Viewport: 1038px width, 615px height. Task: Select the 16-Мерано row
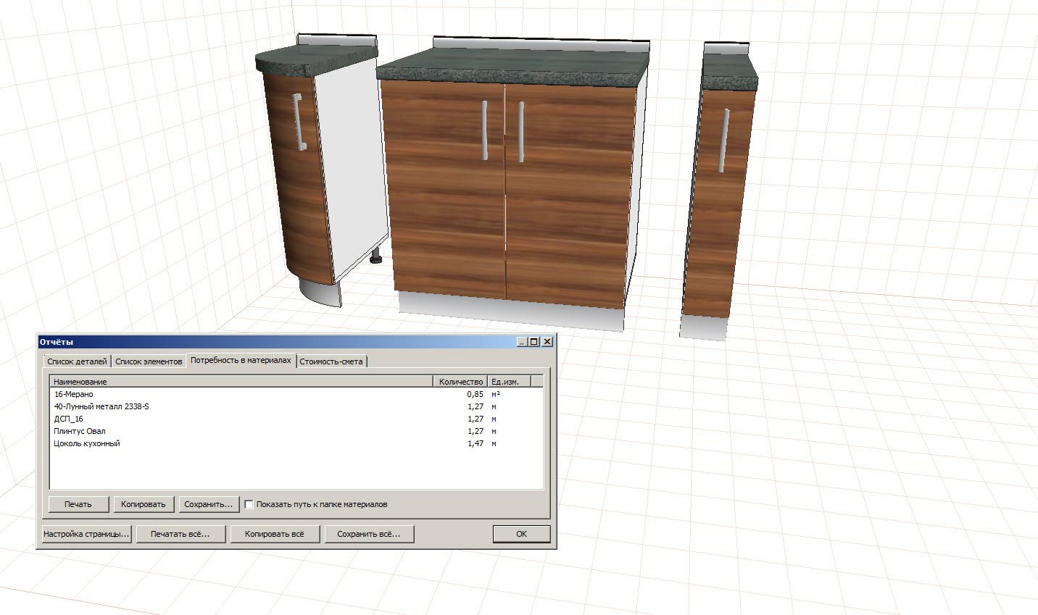(x=296, y=394)
